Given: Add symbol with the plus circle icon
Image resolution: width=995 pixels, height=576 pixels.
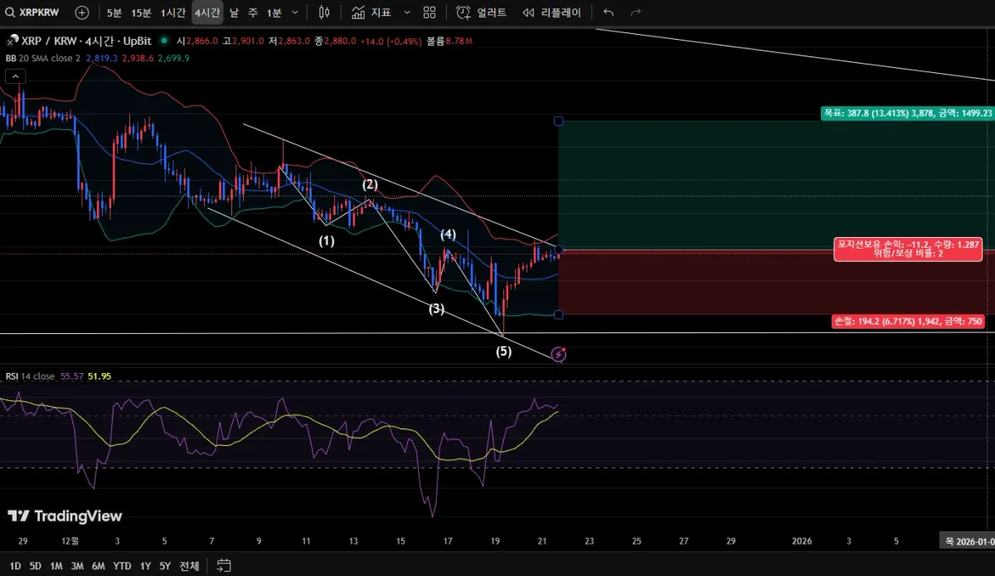Looking at the screenshot, I should (82, 12).
